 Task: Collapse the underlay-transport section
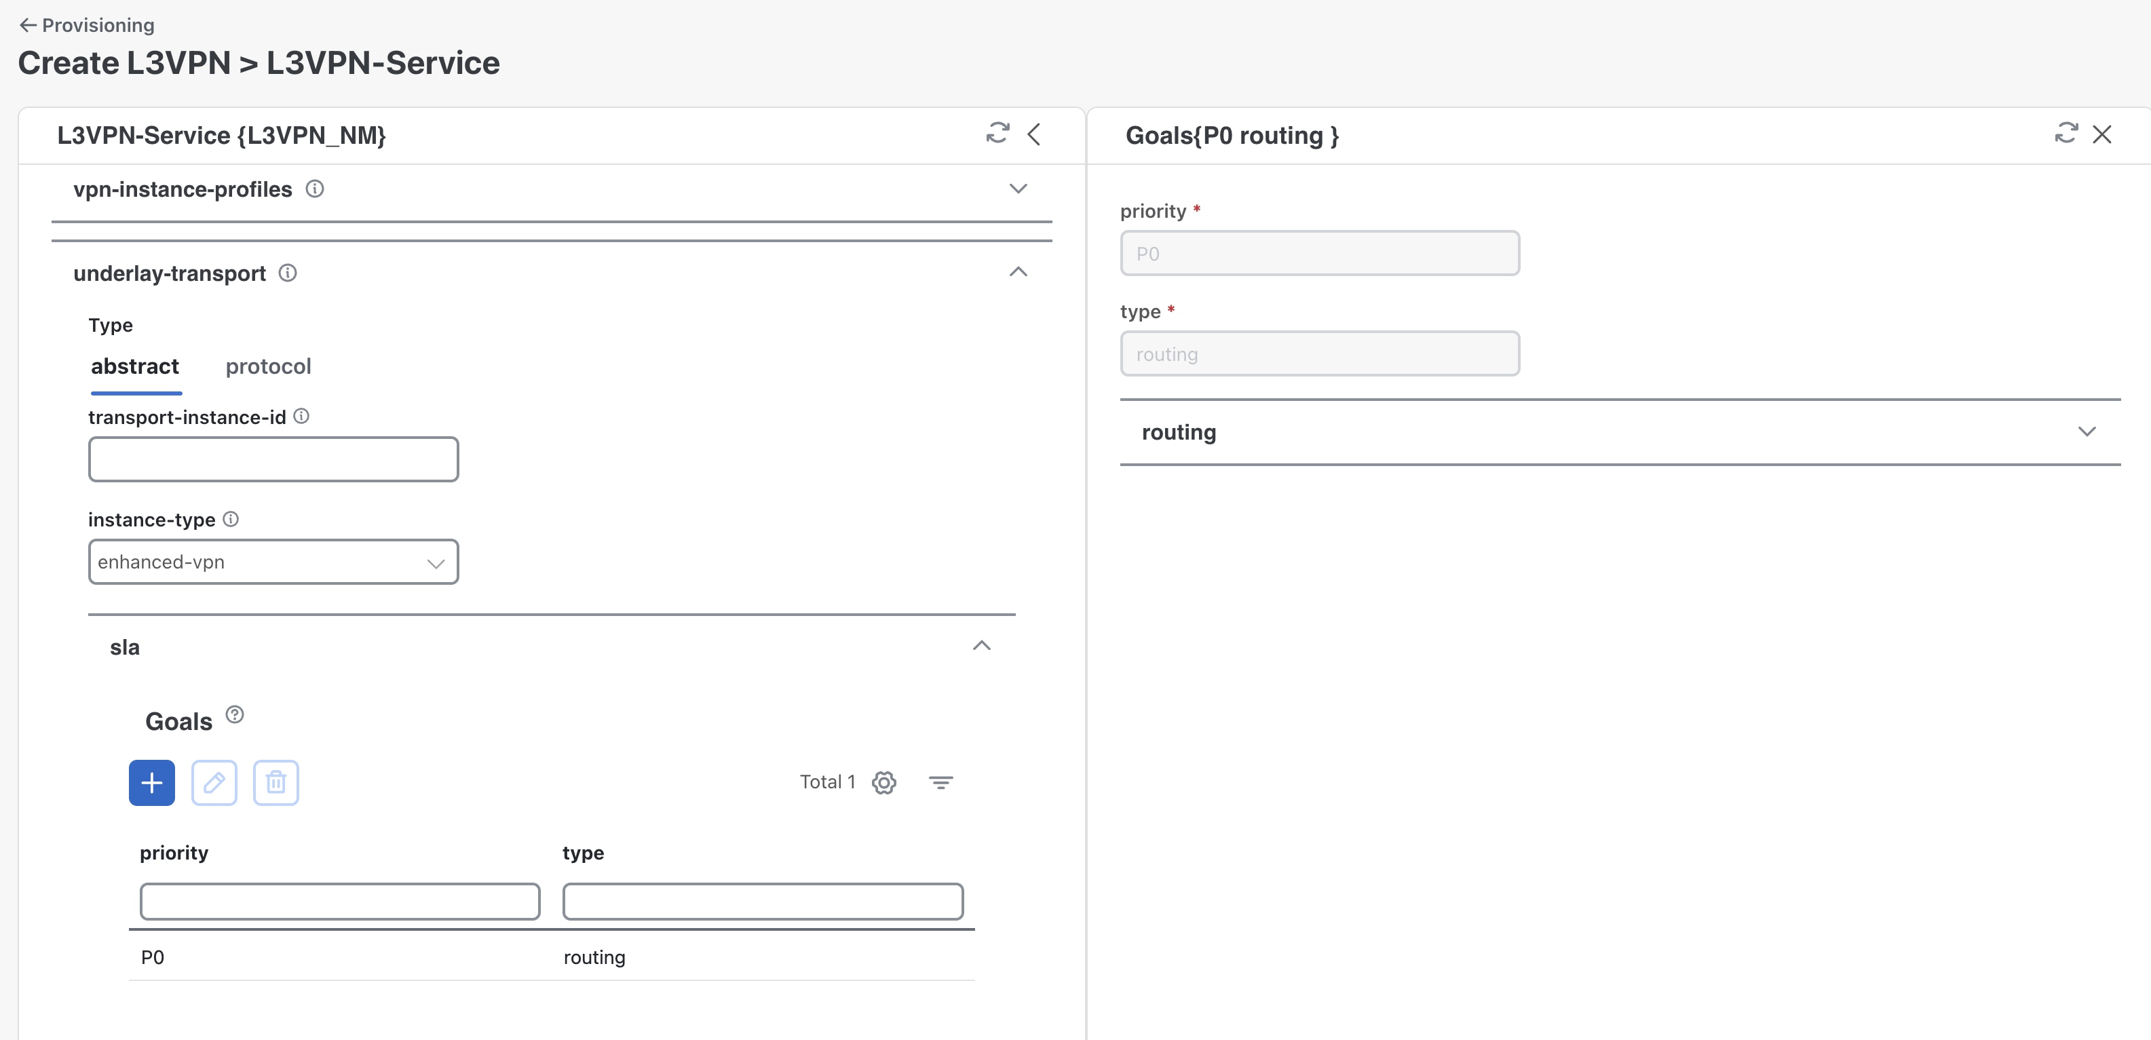tap(1017, 272)
